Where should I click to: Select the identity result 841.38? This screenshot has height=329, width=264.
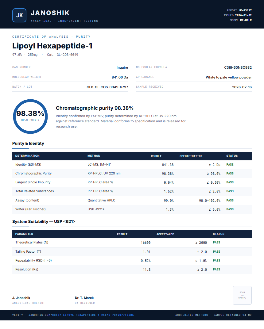pyautogui.click(x=168, y=165)
